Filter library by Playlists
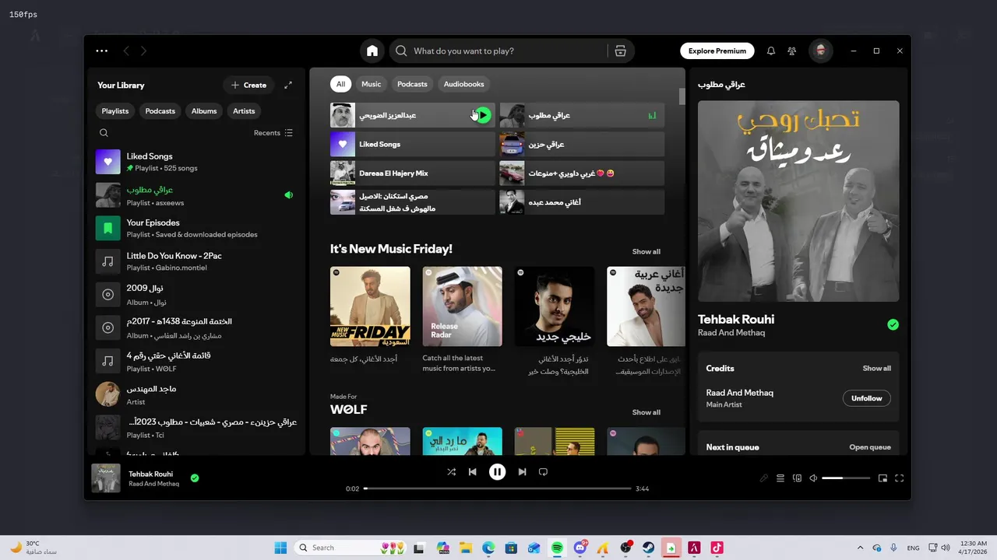The image size is (997, 560). (114, 110)
